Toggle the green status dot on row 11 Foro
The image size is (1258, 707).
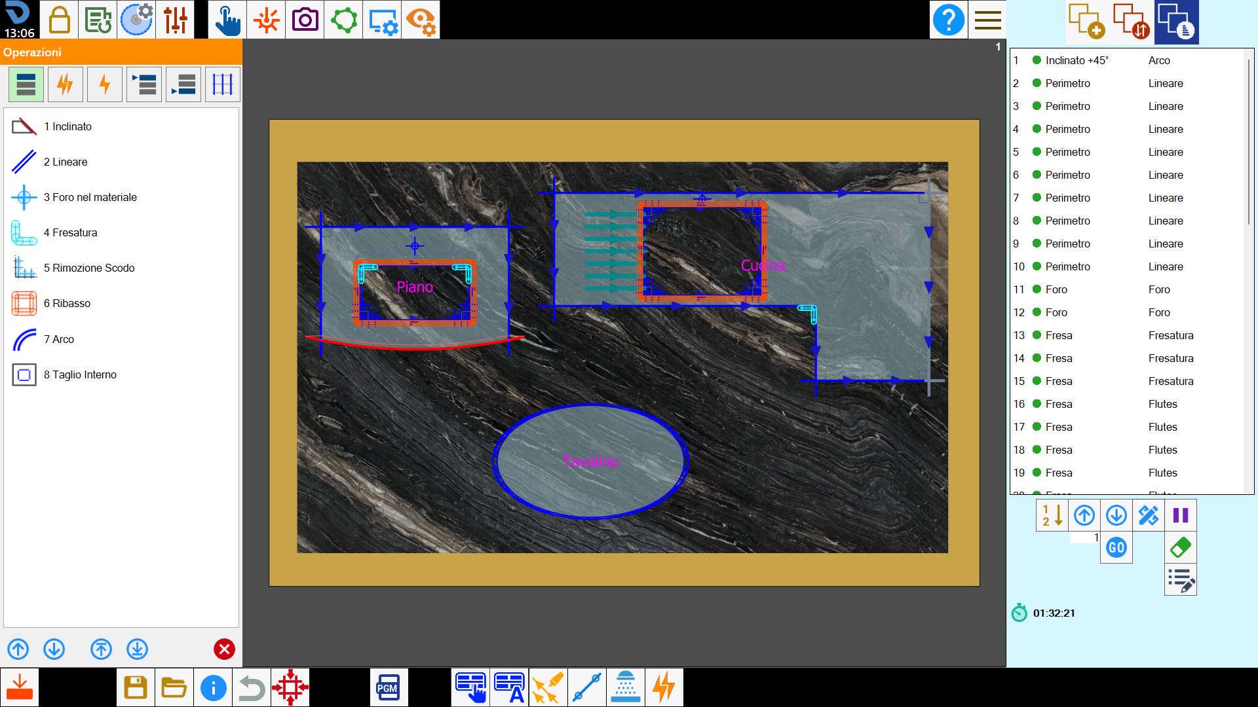coord(1037,289)
